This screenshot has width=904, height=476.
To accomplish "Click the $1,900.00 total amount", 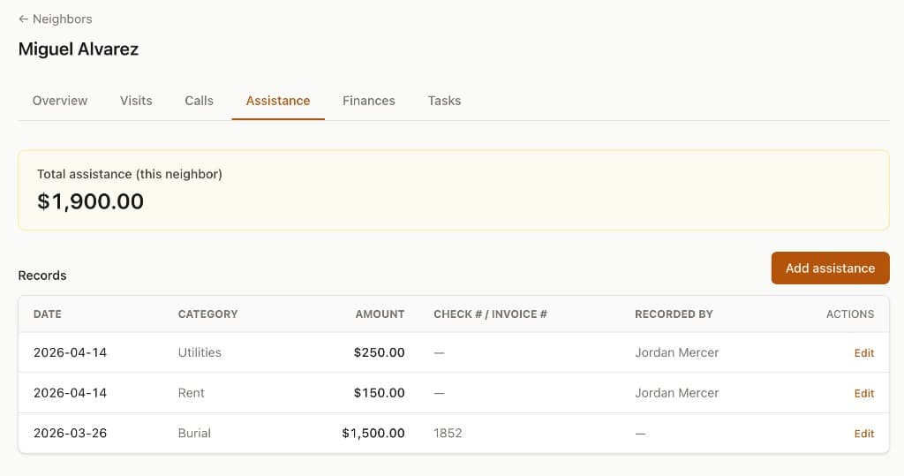I will coord(91,201).
